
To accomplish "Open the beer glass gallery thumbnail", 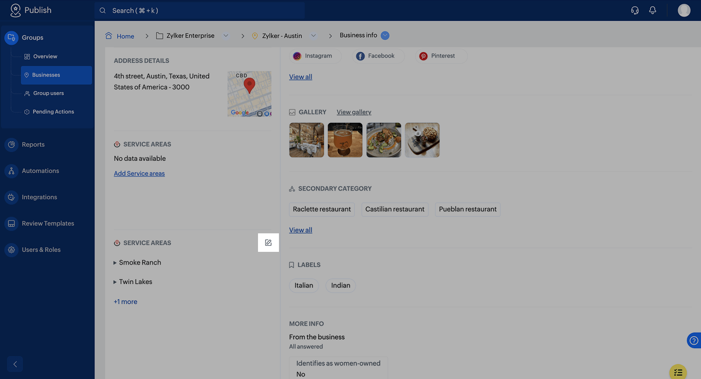I will click(x=345, y=140).
